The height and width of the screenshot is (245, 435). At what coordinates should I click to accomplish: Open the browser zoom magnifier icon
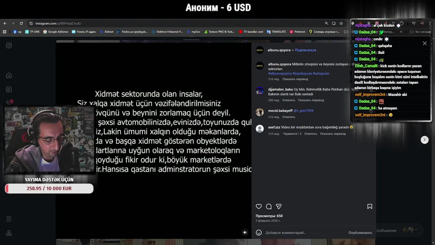click(327, 23)
